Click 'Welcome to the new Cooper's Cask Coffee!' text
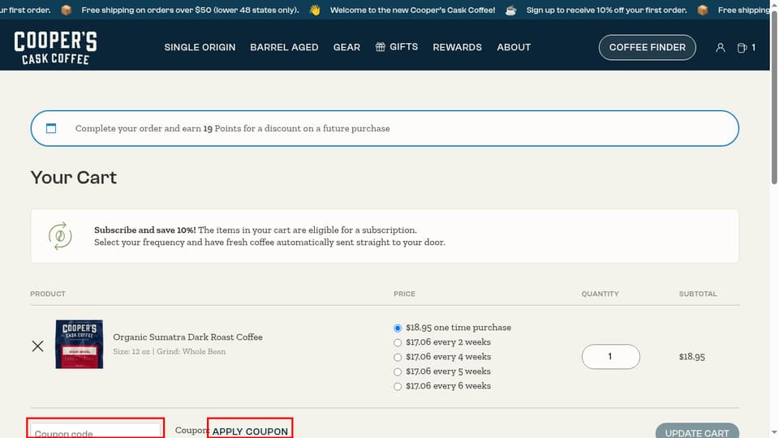This screenshot has width=779, height=438. (412, 10)
